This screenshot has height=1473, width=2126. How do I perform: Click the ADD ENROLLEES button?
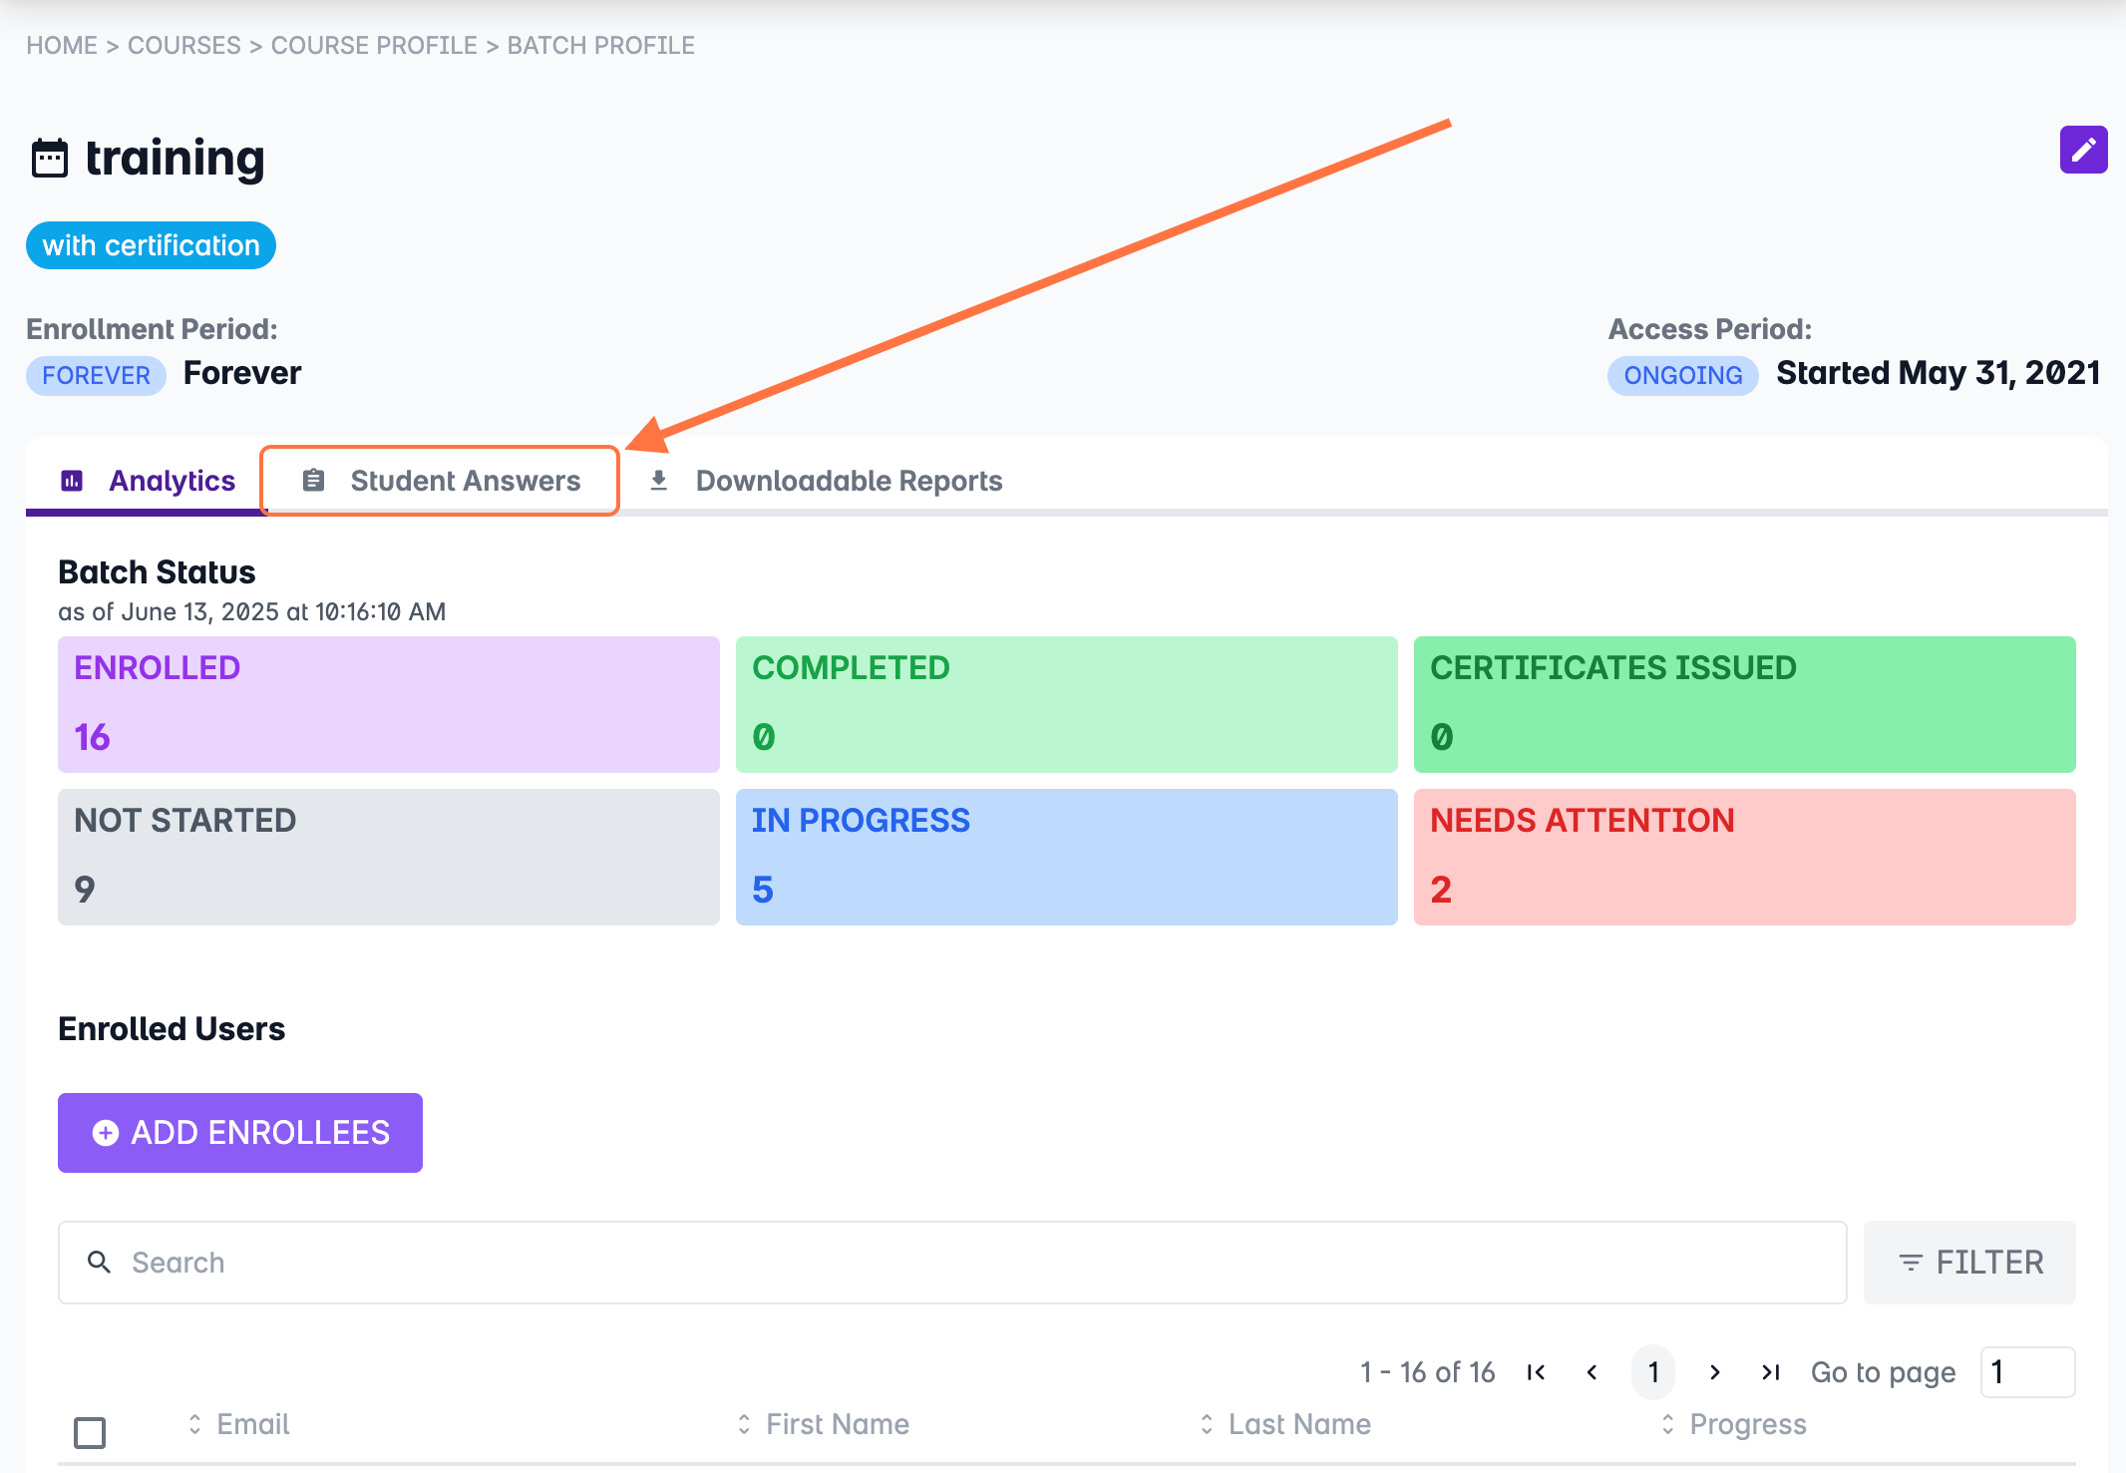point(240,1133)
